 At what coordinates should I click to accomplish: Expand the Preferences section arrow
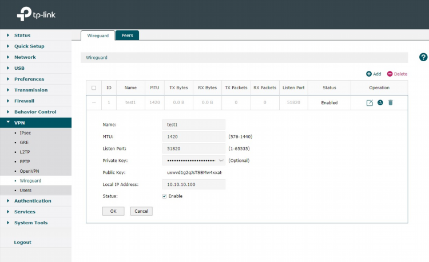point(8,79)
